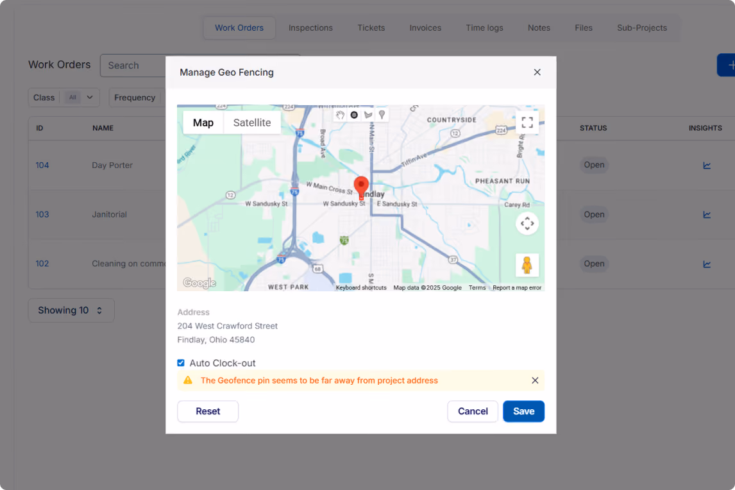Click the Open status for order 104
The width and height of the screenshot is (735, 490).
tap(594, 165)
